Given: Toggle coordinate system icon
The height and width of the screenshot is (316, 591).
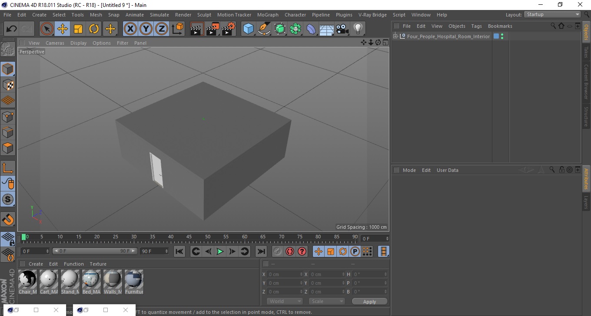Looking at the screenshot, I should [x=177, y=29].
